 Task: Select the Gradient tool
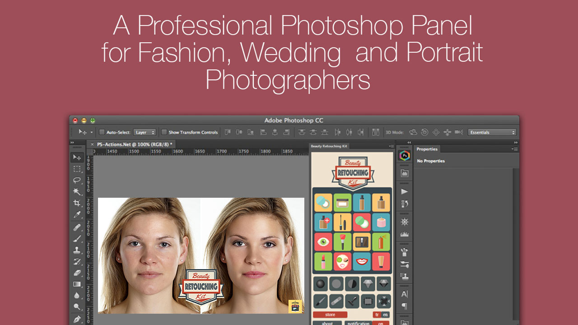click(x=77, y=284)
